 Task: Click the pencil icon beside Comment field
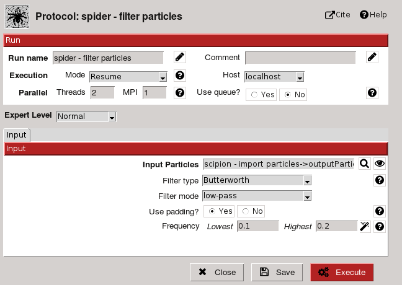(372, 57)
